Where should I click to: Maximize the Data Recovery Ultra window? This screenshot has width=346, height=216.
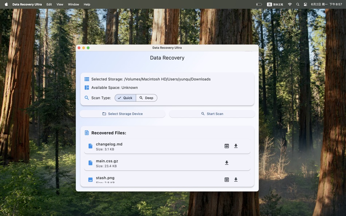(x=88, y=48)
